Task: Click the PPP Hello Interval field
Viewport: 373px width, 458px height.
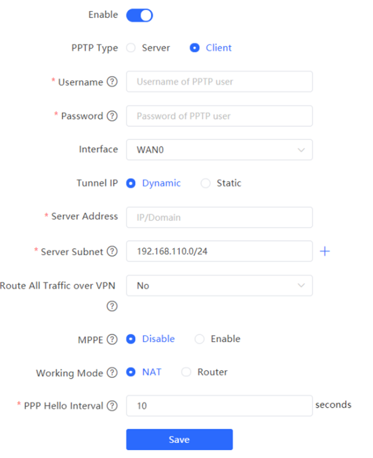Action: coord(219,406)
